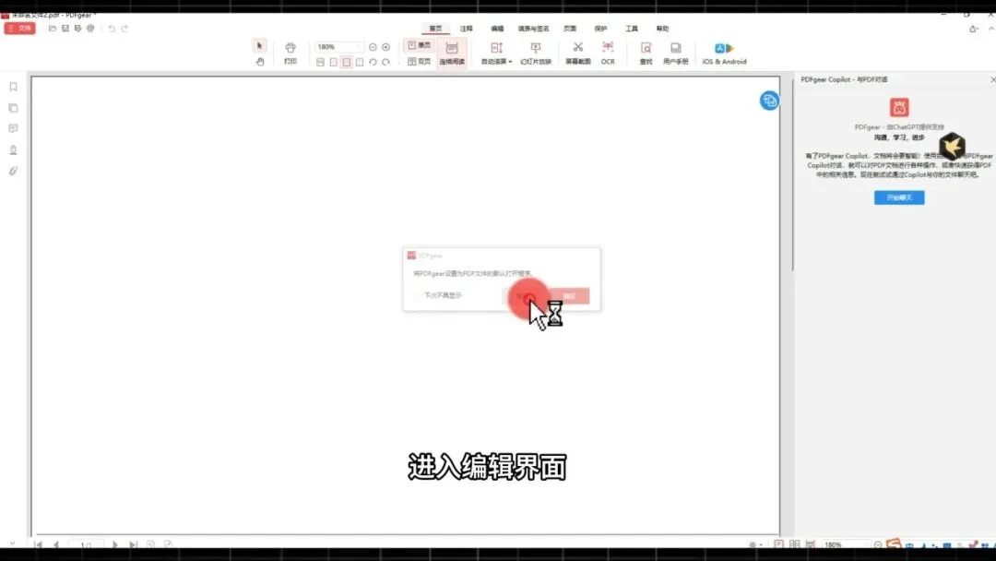
Task: Click the 打印 print tool
Action: [290, 54]
